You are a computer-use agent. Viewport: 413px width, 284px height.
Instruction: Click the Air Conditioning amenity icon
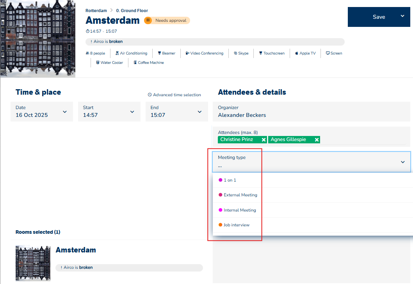[x=117, y=53]
